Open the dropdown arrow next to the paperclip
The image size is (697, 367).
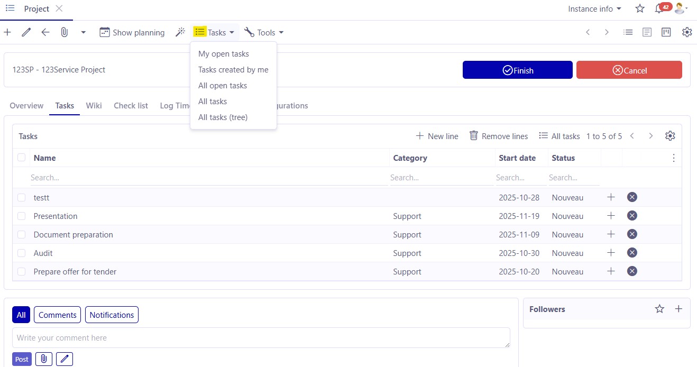(x=83, y=32)
